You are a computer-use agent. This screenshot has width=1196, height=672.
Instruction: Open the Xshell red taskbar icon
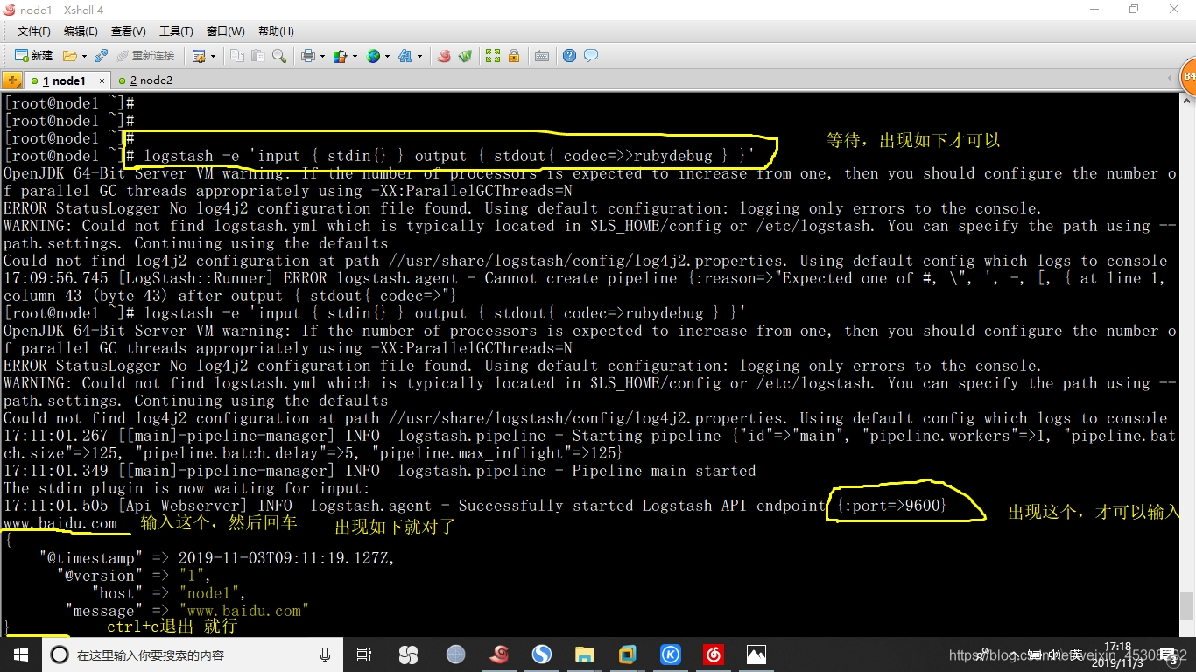499,654
